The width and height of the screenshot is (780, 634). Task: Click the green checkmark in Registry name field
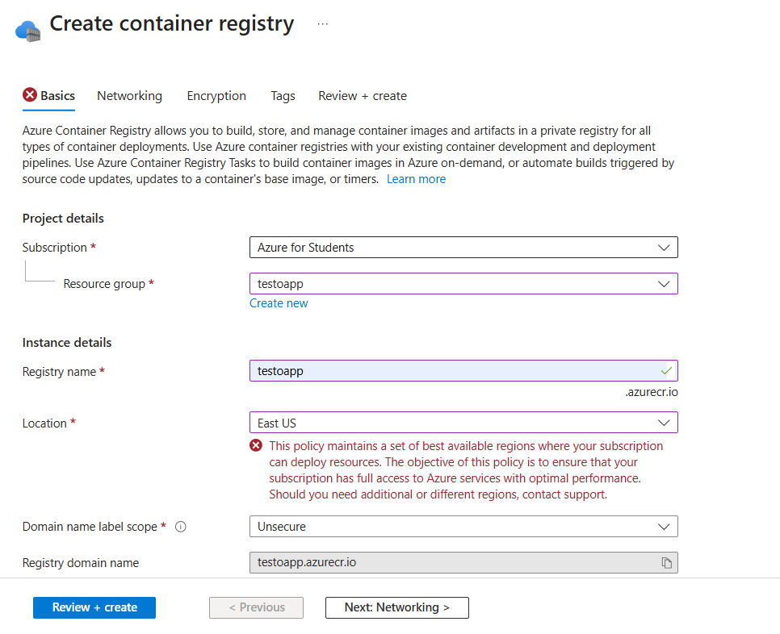(x=667, y=371)
